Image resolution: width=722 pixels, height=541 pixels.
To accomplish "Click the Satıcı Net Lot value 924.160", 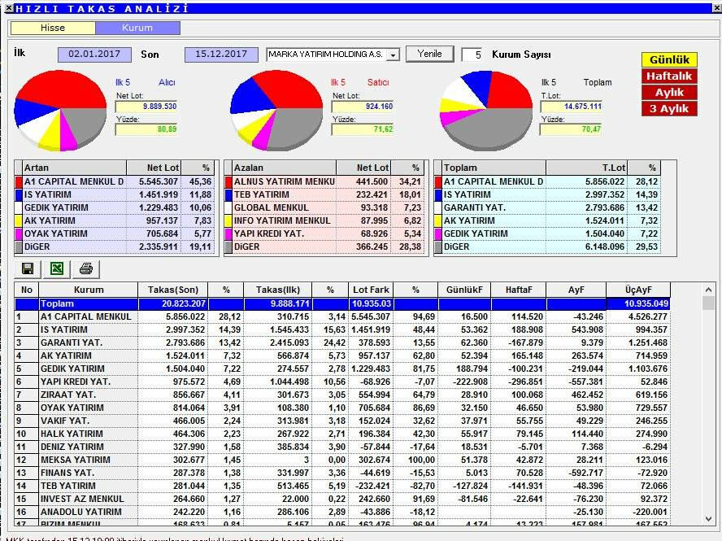I will [x=363, y=107].
